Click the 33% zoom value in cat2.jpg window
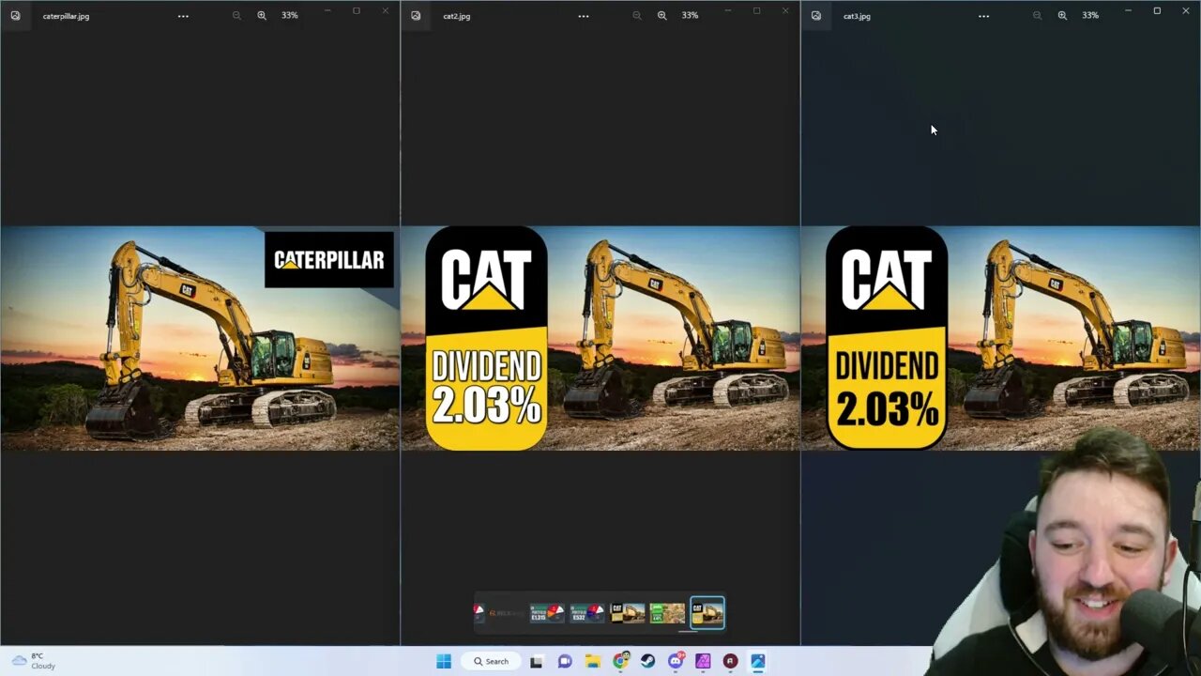The width and height of the screenshot is (1201, 676). click(690, 15)
